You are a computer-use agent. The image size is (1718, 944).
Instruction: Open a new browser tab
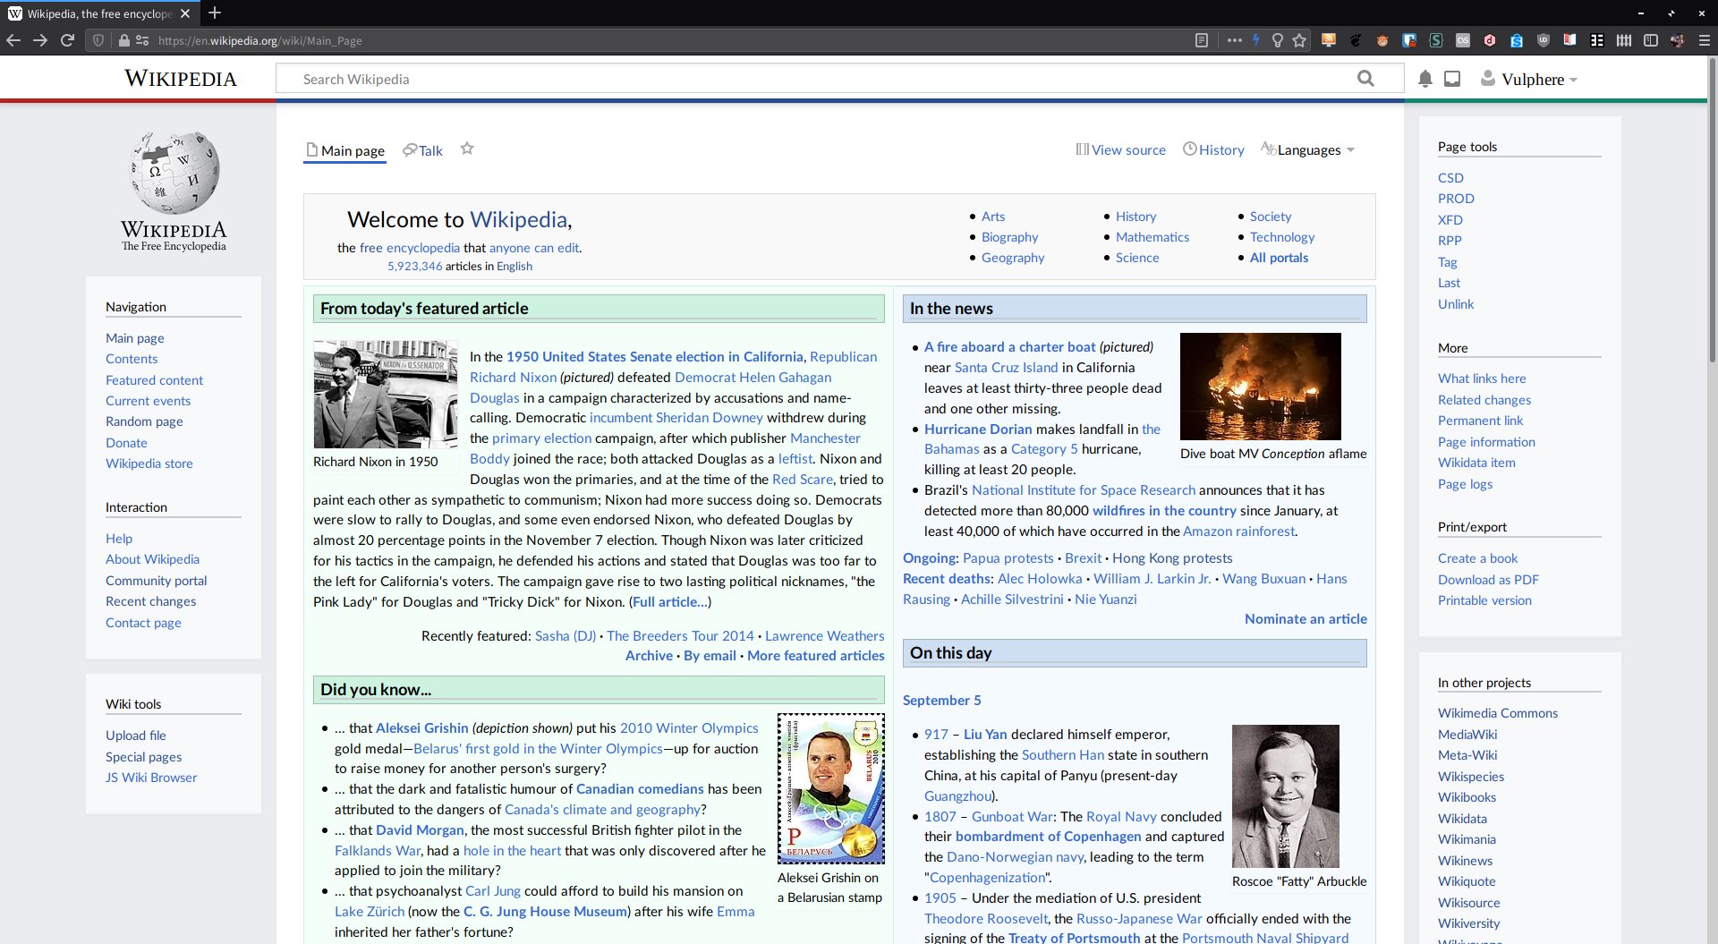214,13
